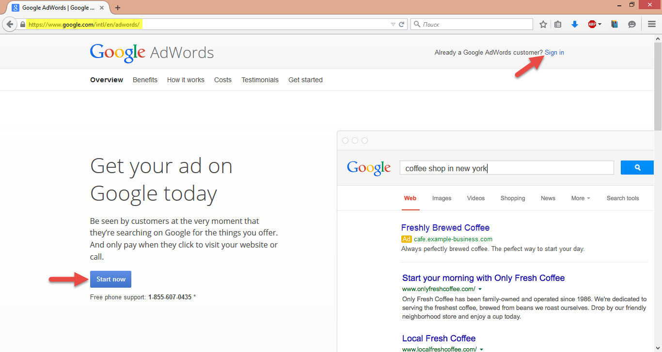
Task: Expand arrow next to www.onlyfreshcoffee.com
Action: pos(480,289)
